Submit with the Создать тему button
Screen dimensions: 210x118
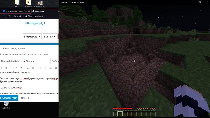pyautogui.click(x=9, y=98)
